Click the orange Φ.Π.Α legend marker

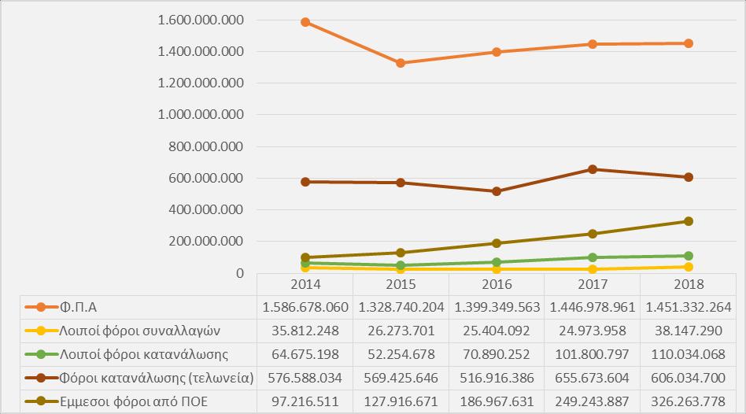tap(41, 308)
